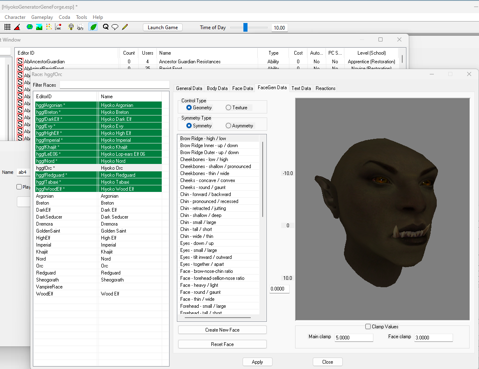Adjust the Time of Day slider
Viewport: 479px width, 369px height.
pyautogui.click(x=245, y=28)
